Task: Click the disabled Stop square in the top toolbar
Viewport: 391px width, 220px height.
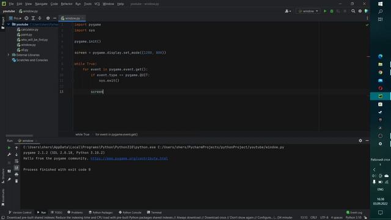Action: point(345,11)
